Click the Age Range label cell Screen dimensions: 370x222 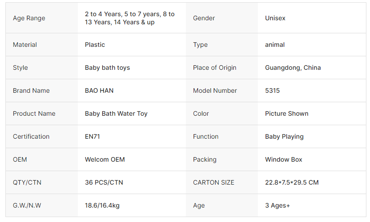click(x=29, y=18)
